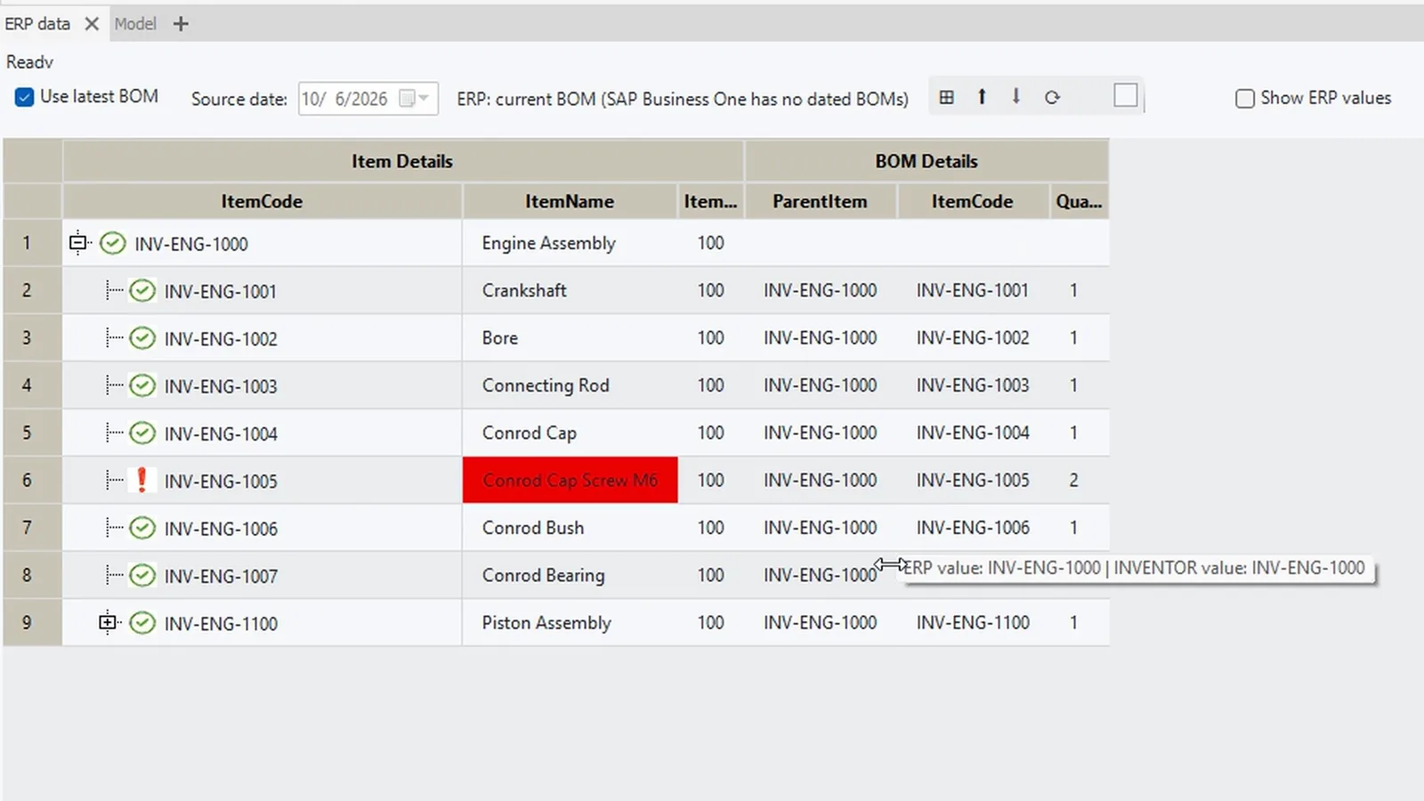Viewport: 1424px width, 801px height.
Task: Click the green check icon for INV-ENG-1000
Action: tap(112, 243)
